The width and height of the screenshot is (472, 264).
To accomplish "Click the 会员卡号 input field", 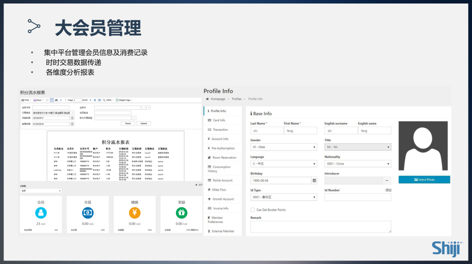I will (51, 108).
